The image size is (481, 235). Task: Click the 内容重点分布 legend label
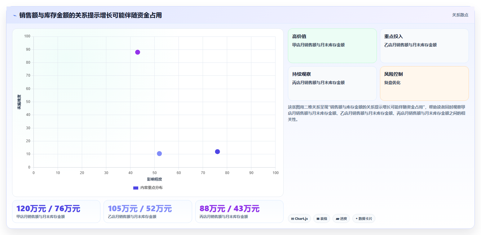(x=151, y=188)
